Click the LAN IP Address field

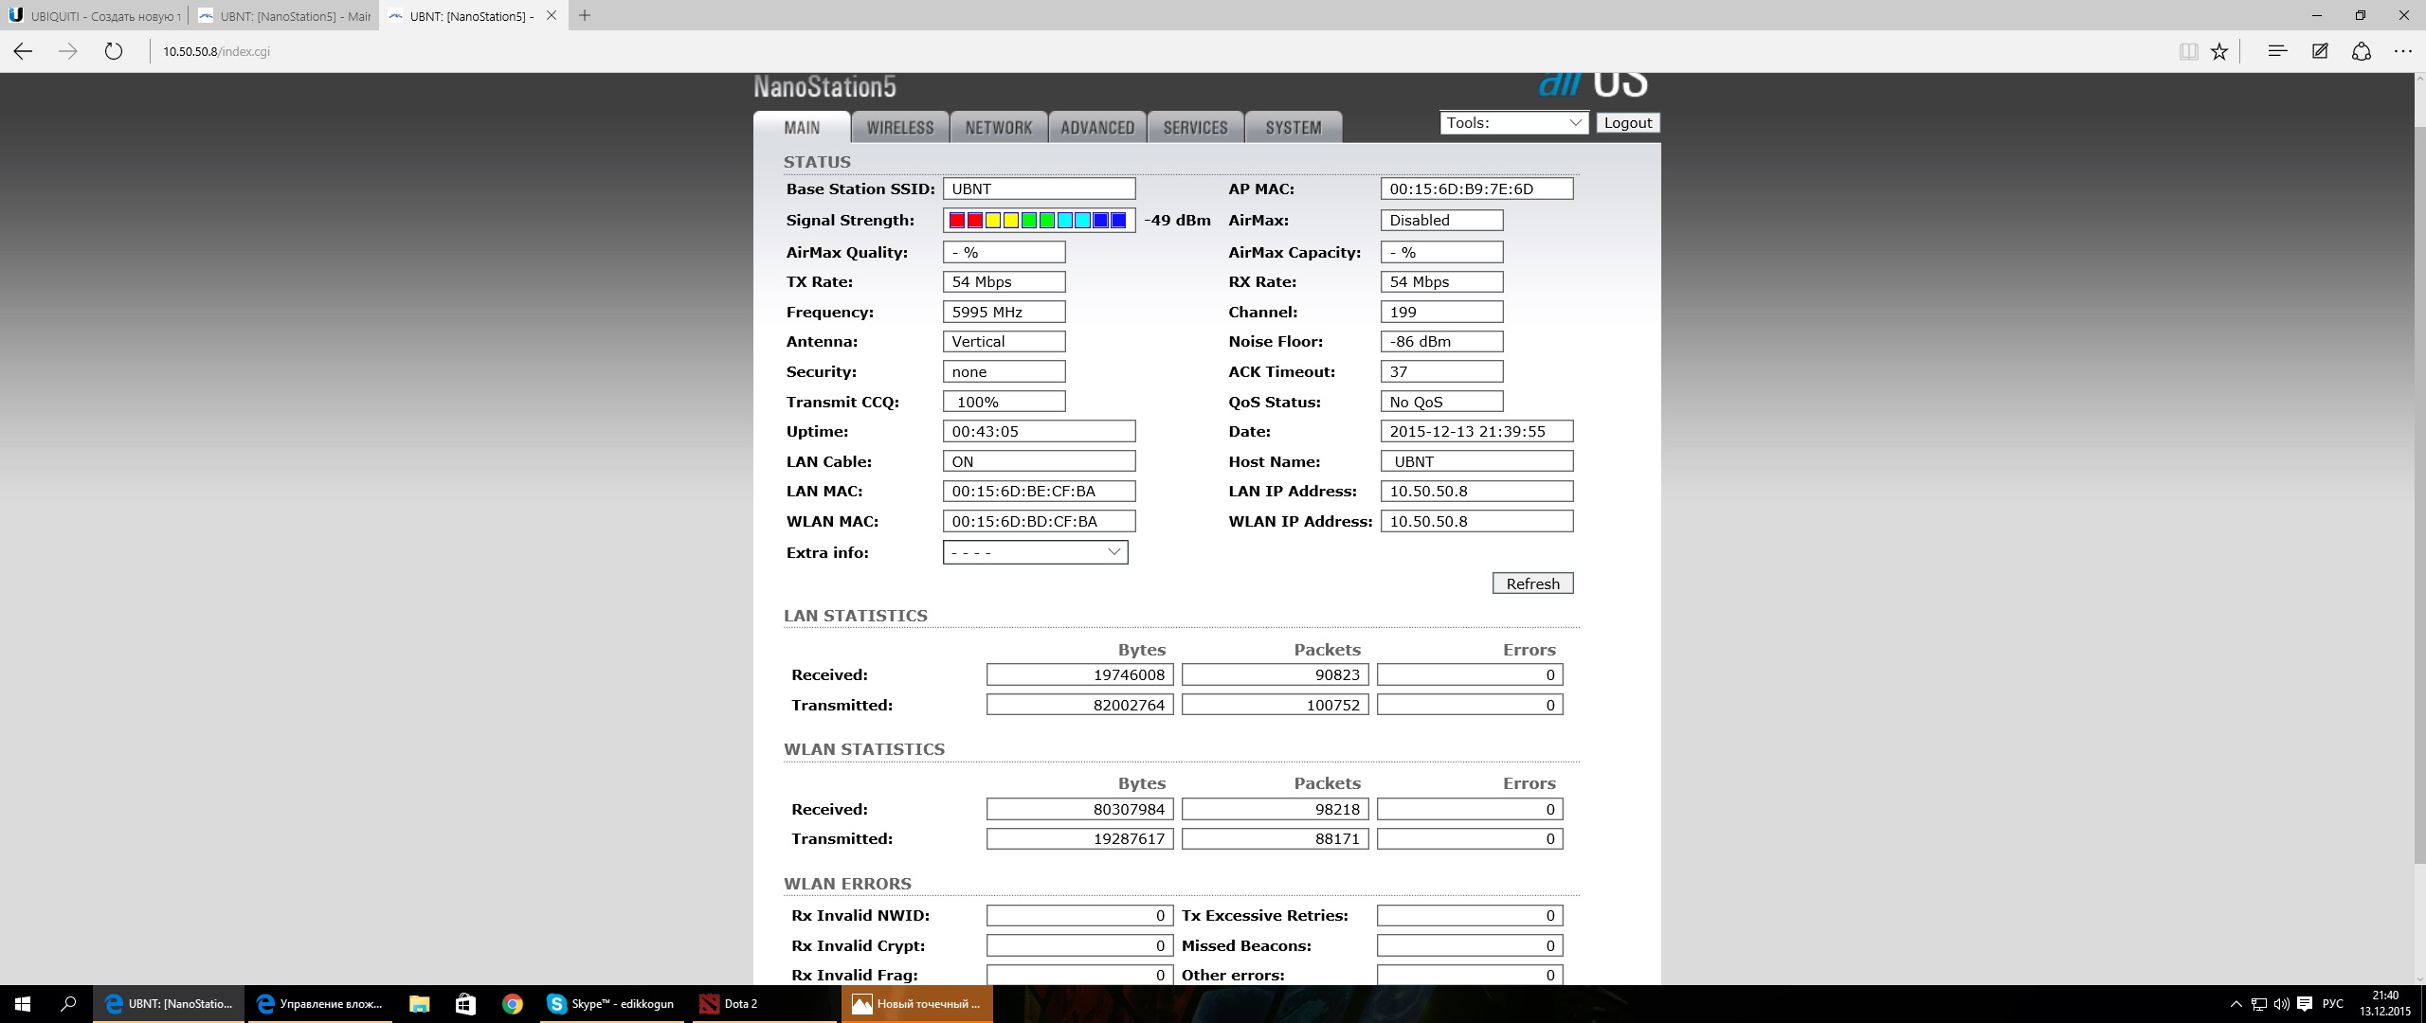1476,491
